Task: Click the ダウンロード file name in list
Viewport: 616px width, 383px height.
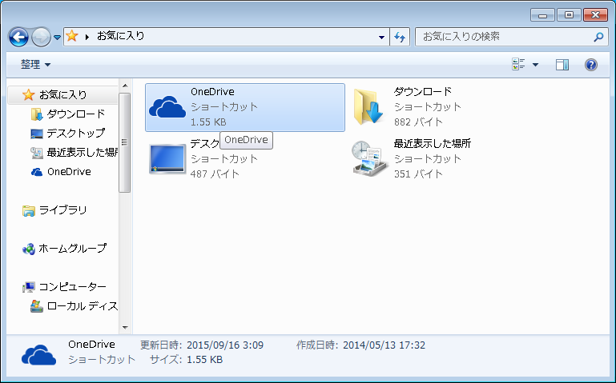Action: coord(423,92)
